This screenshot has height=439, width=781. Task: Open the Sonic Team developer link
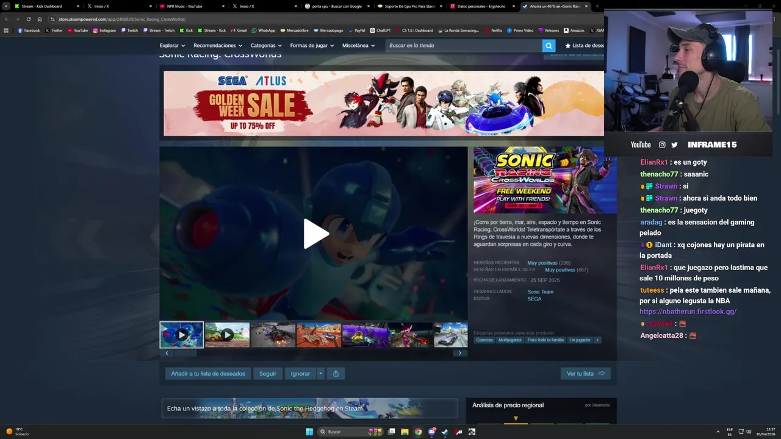(x=540, y=292)
